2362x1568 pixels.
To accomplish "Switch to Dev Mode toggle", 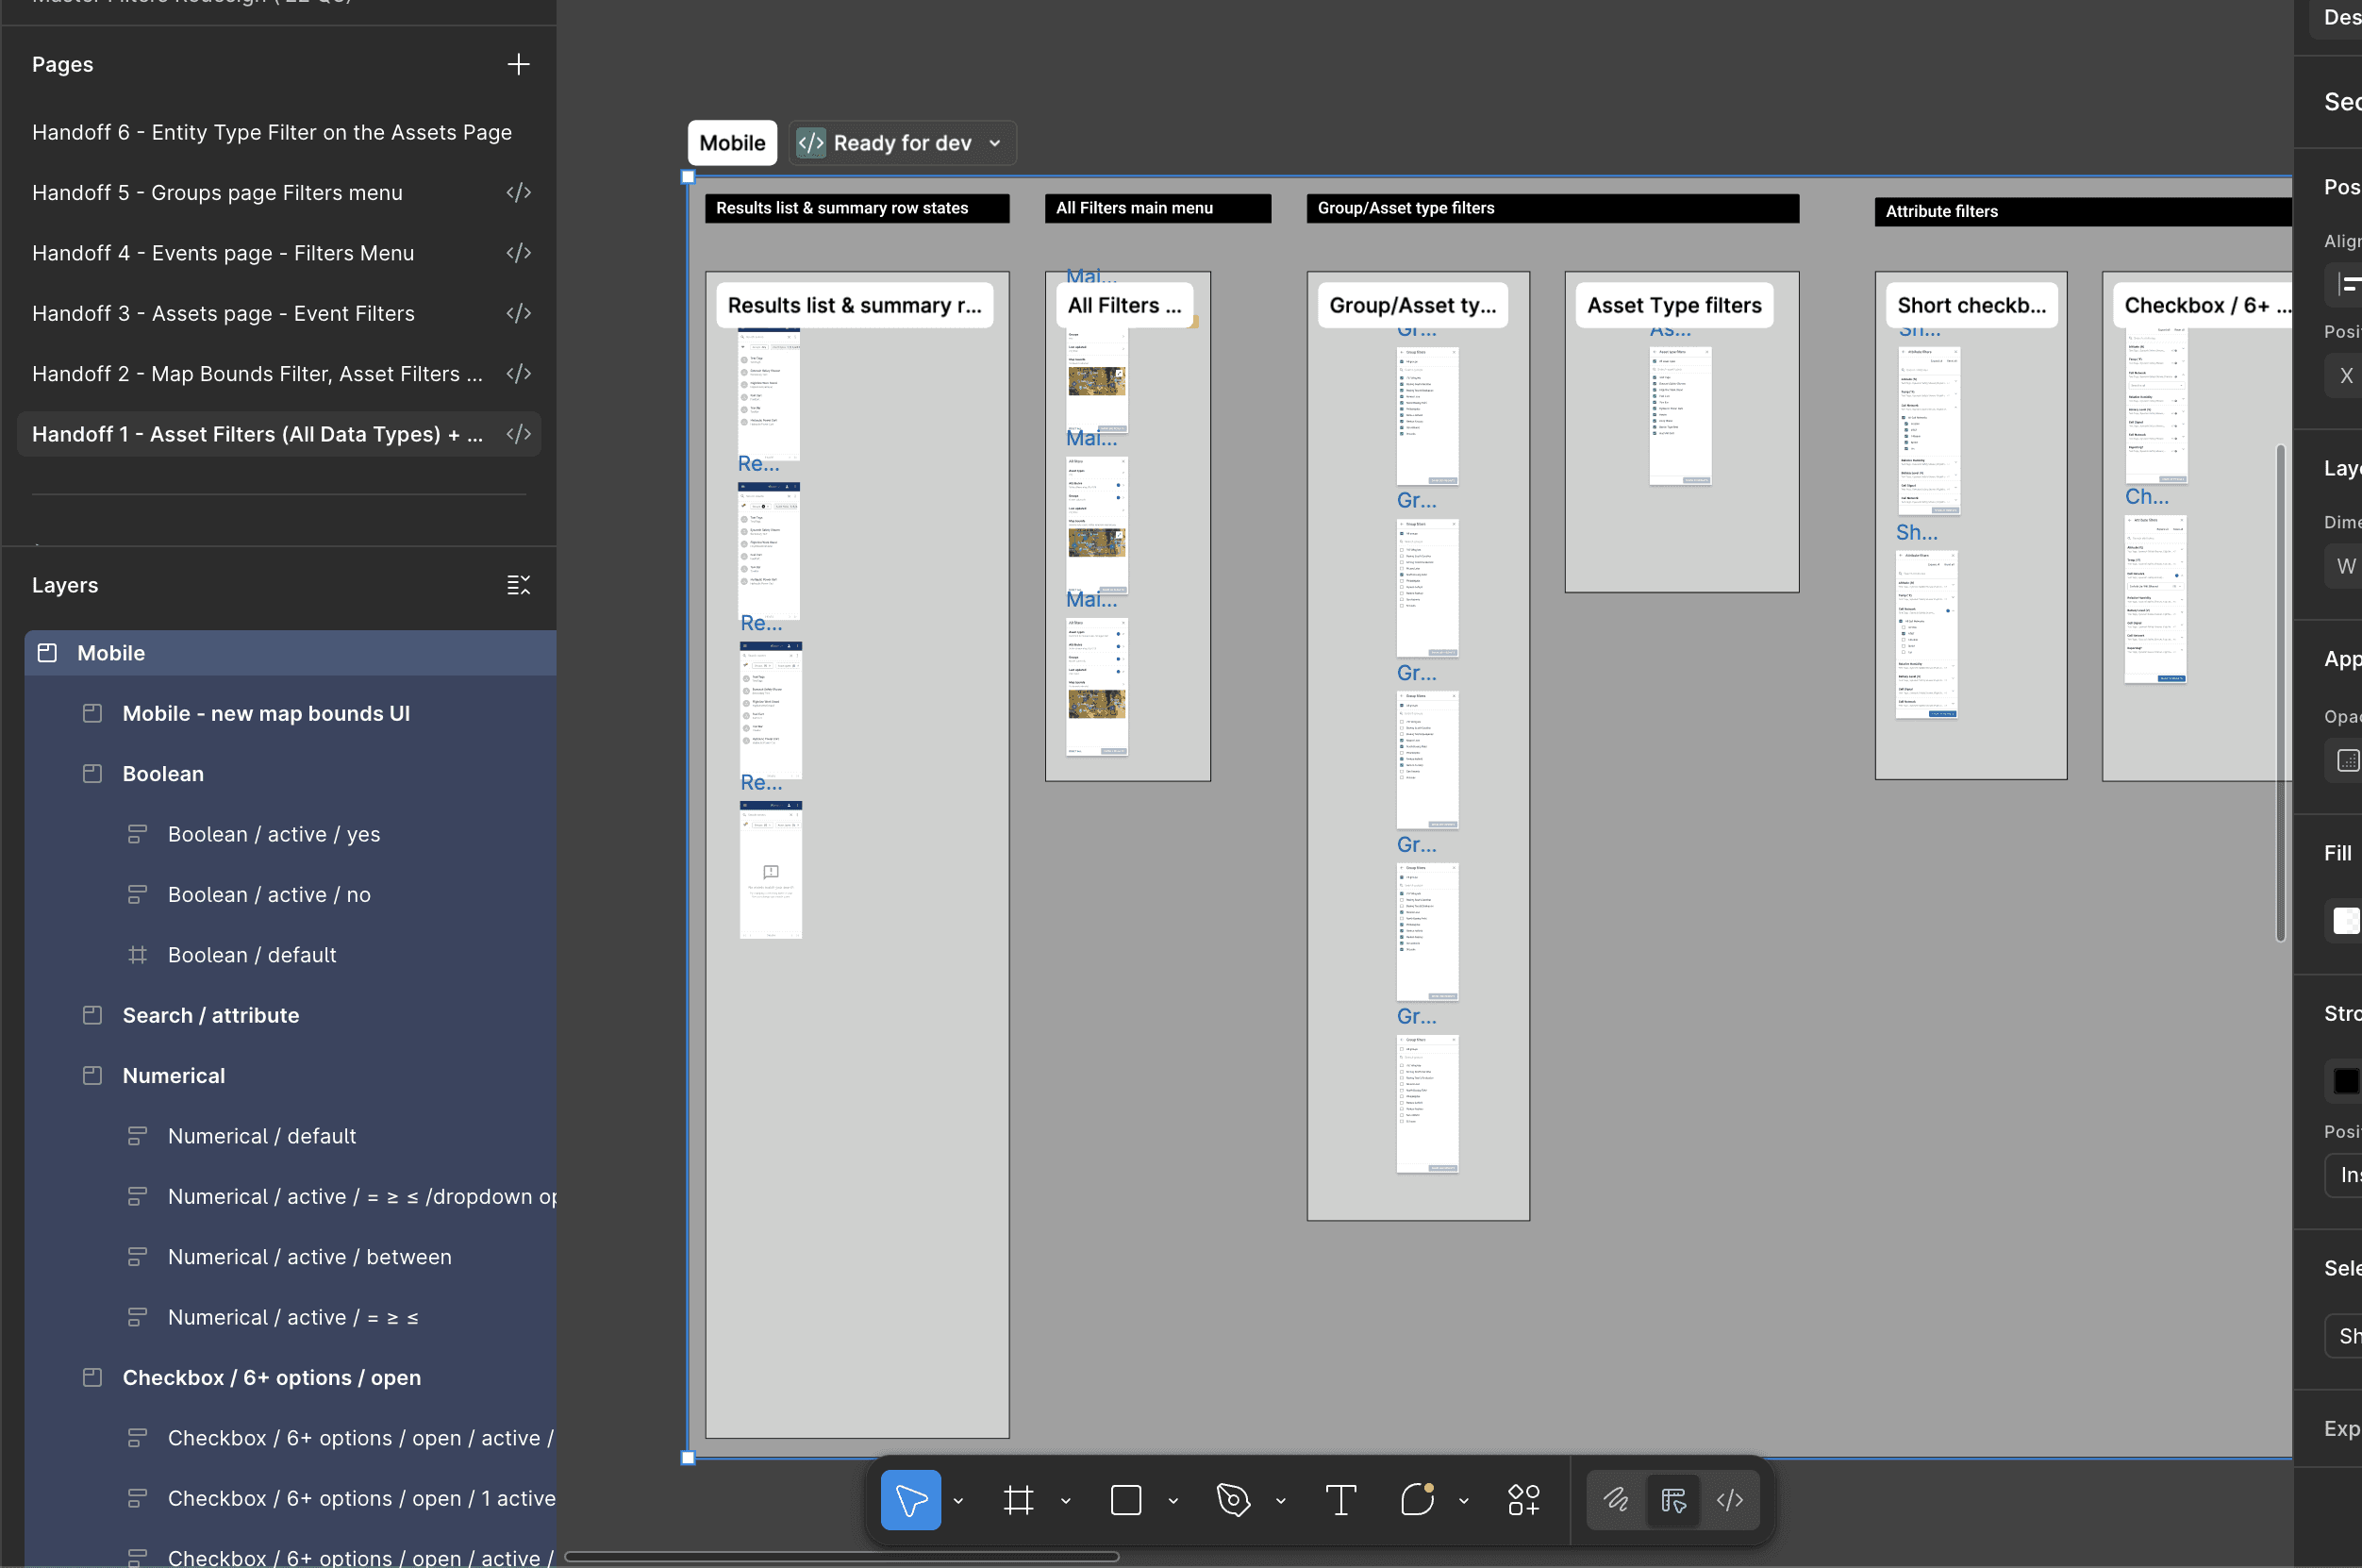I will [1729, 1499].
